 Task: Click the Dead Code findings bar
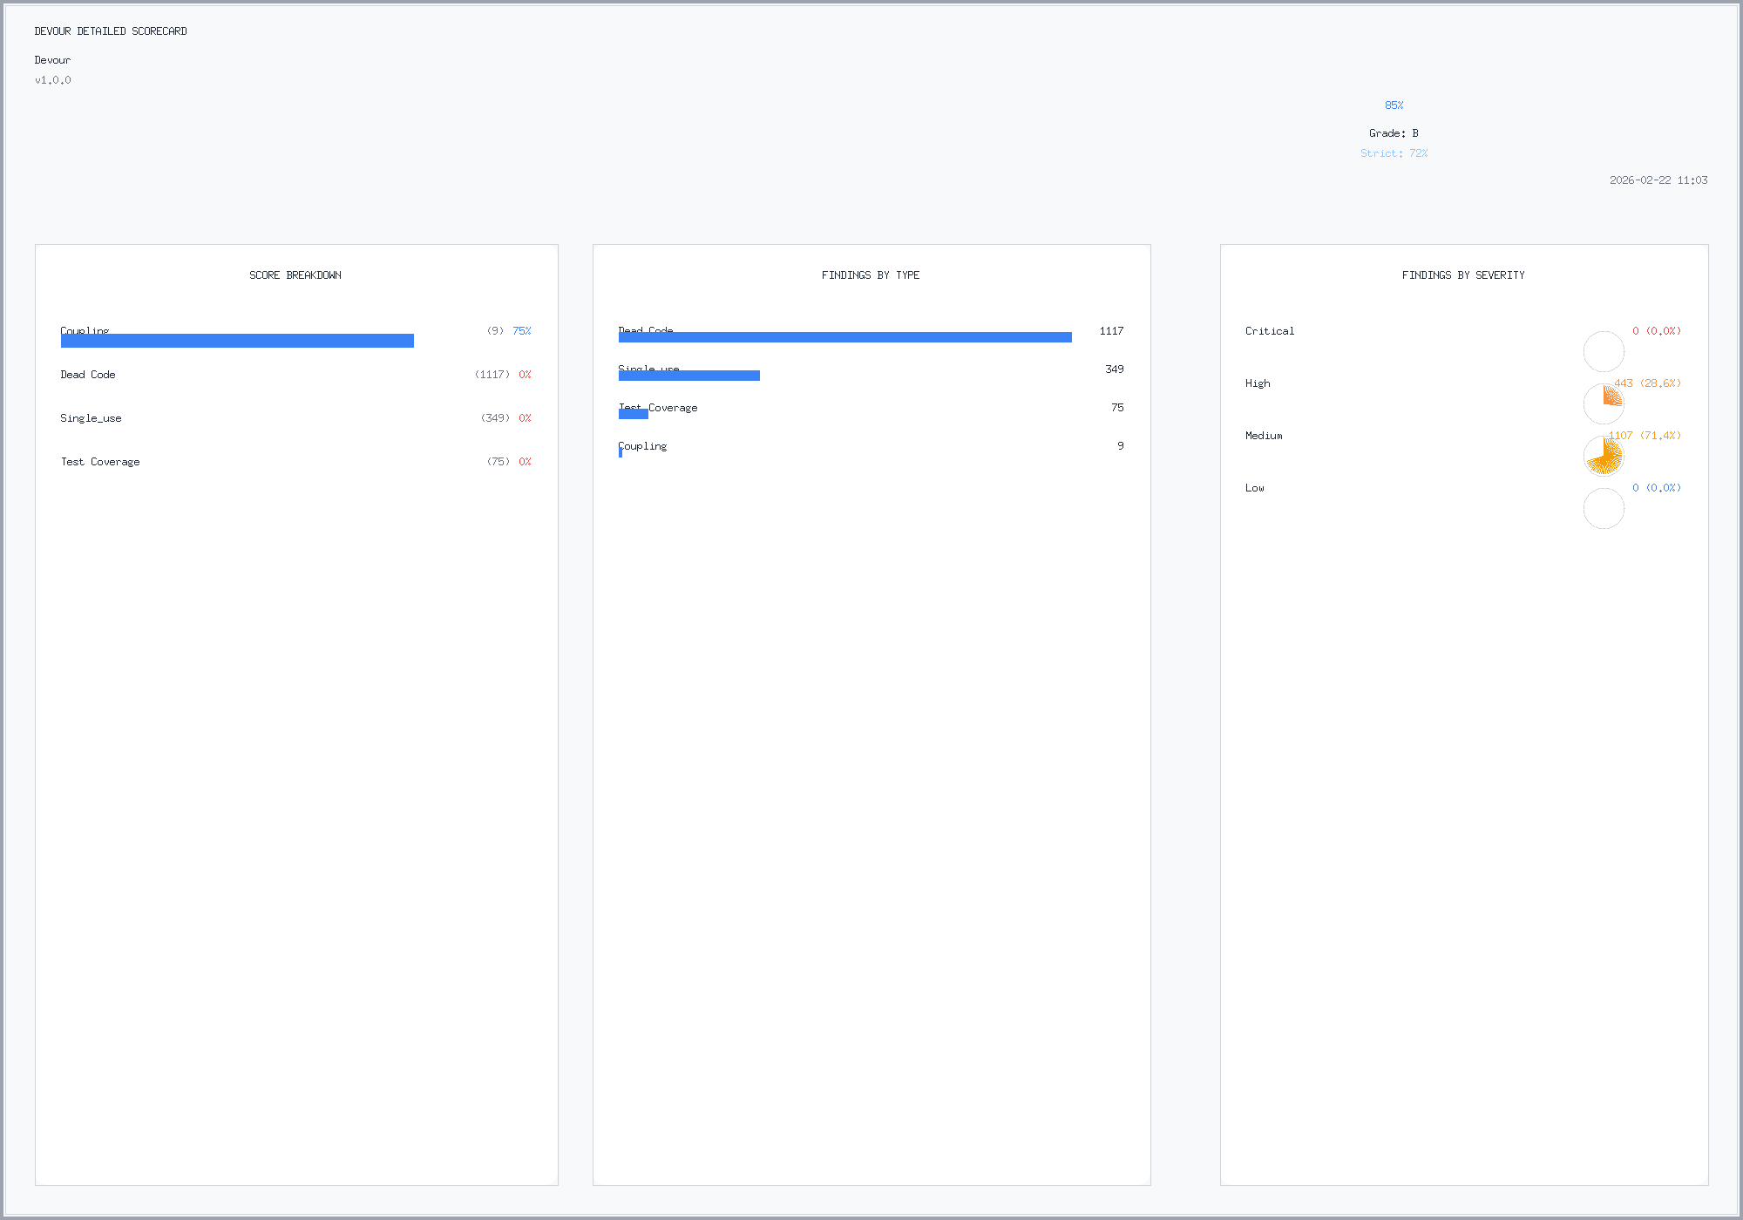click(844, 337)
